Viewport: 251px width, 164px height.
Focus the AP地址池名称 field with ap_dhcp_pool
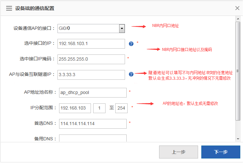(x=93, y=92)
